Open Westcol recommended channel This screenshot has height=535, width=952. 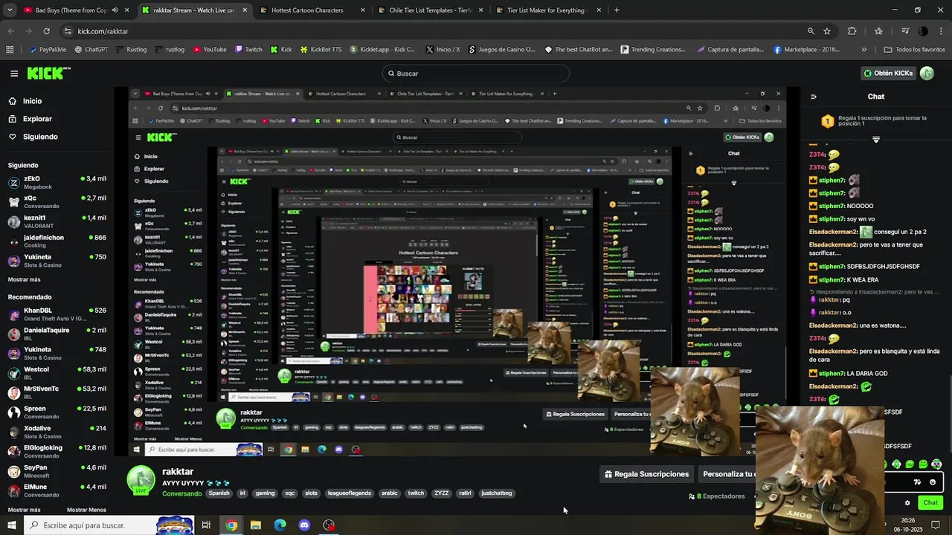57,373
